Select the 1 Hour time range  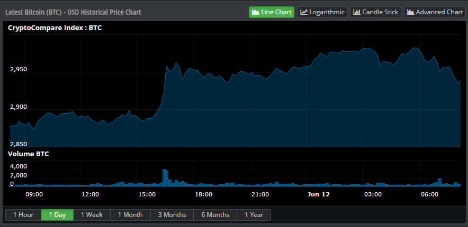click(23, 215)
